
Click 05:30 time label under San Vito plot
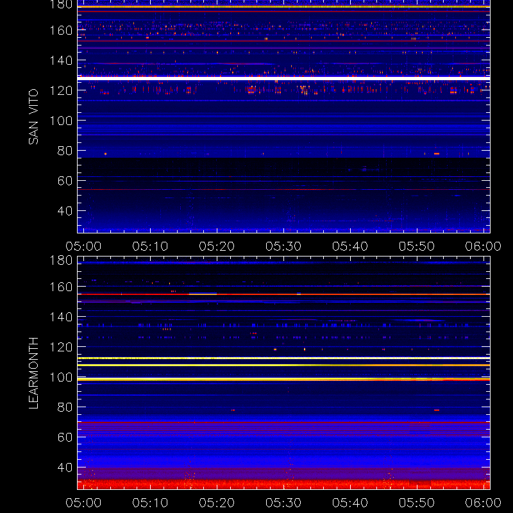(x=283, y=246)
